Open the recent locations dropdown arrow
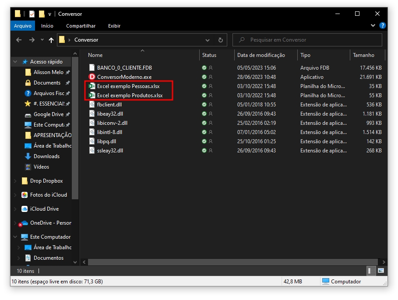The height and width of the screenshot is (300, 398). (x=42, y=40)
